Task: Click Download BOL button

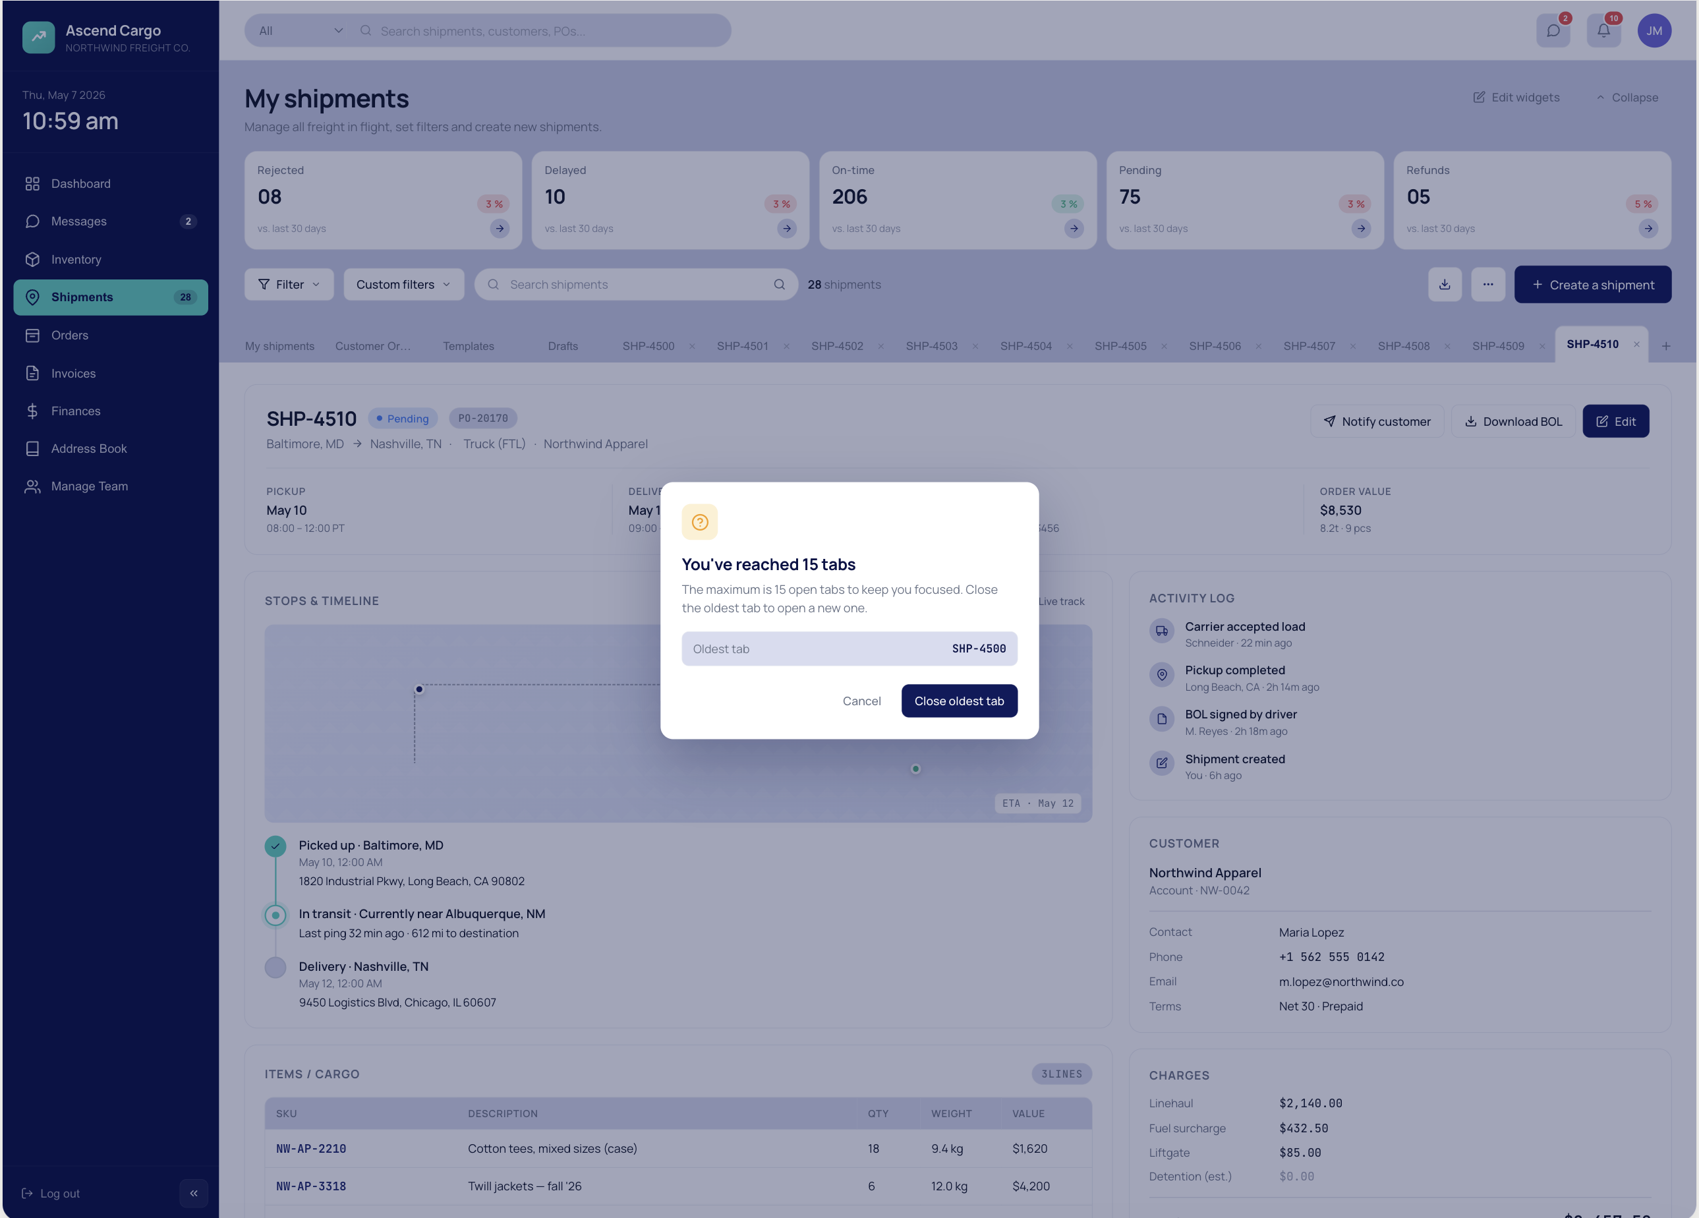Action: point(1513,422)
